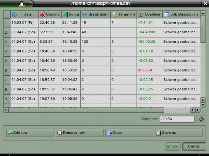The height and width of the screenshot is (156, 209).
Task: Click the Overtime sigma column header
Action: click(x=149, y=14)
